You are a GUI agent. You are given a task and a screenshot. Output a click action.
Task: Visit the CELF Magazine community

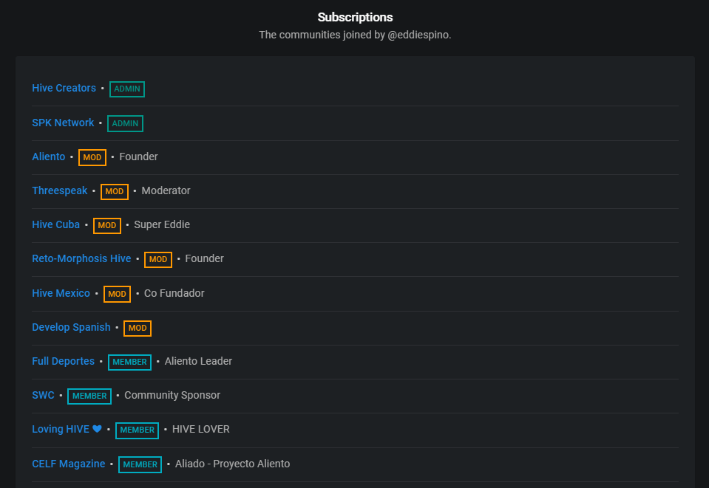[68, 464]
